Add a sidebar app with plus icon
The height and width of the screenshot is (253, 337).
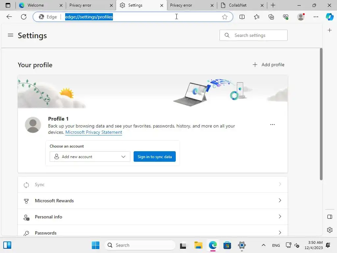click(x=329, y=30)
